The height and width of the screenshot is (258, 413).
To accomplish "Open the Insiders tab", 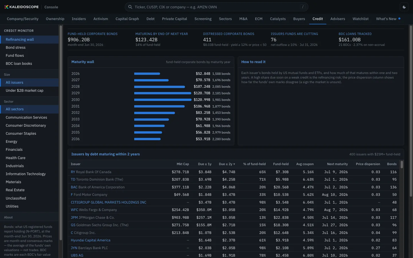I will click(79, 19).
